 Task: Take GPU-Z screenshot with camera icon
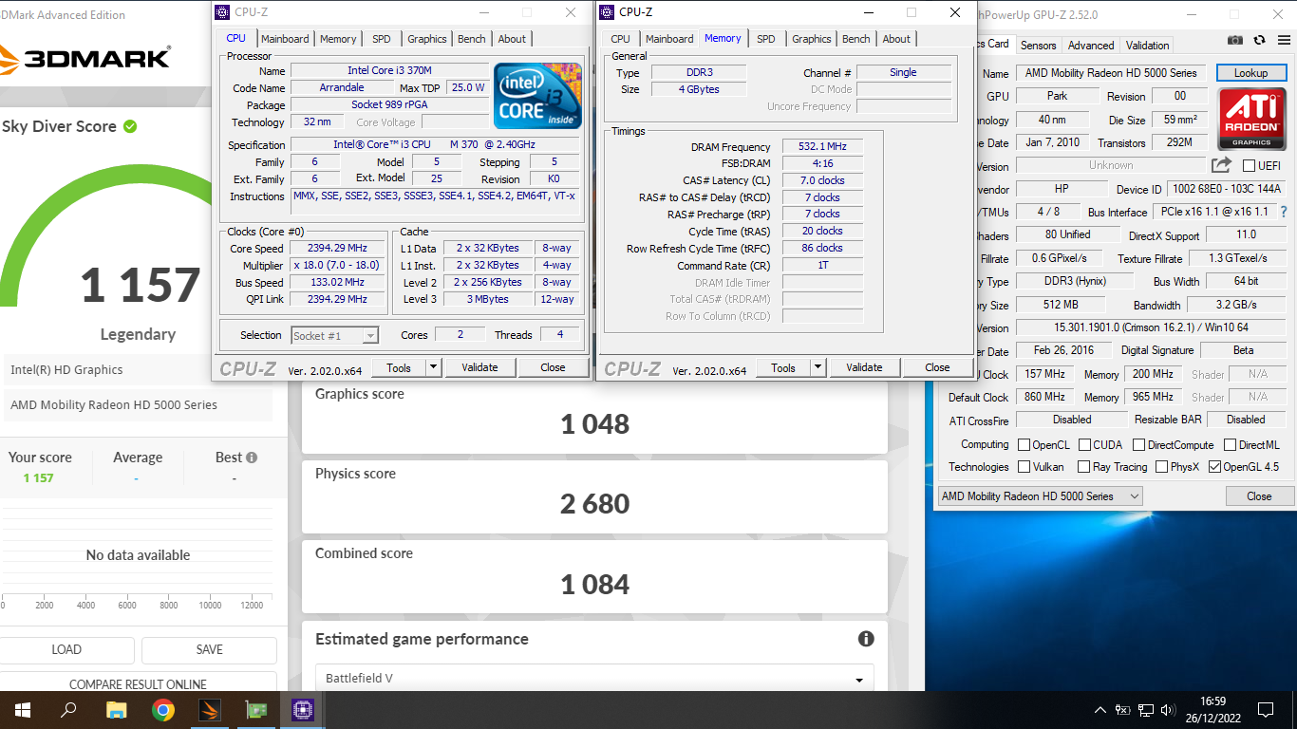pos(1234,40)
